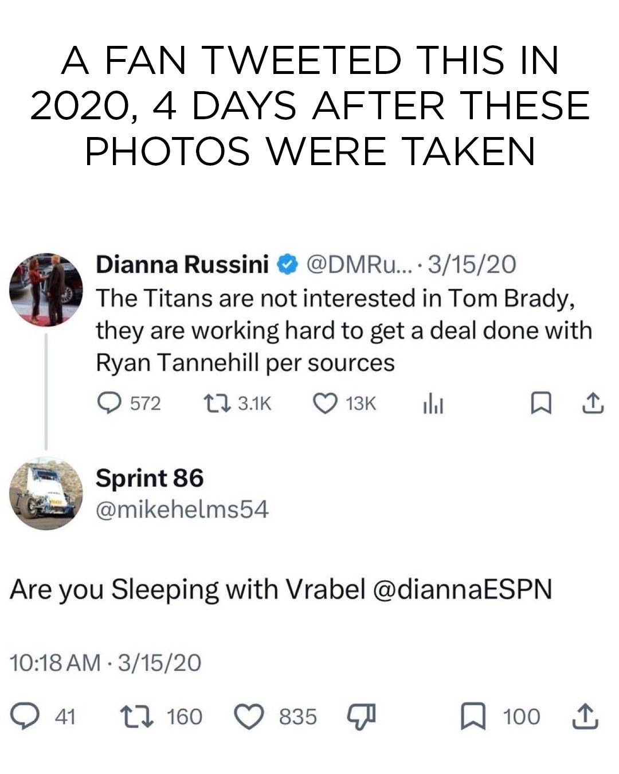
Task: Bookmark Dianna Russini's tweet
Action: [x=539, y=404]
